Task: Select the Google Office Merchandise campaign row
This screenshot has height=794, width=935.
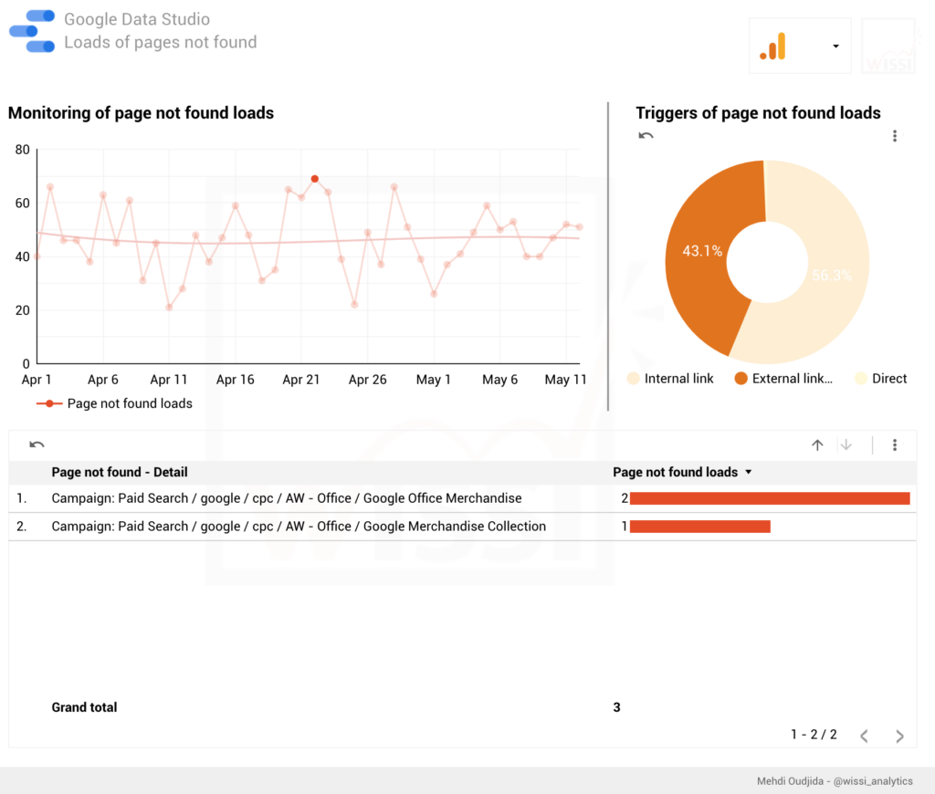Action: (462, 498)
